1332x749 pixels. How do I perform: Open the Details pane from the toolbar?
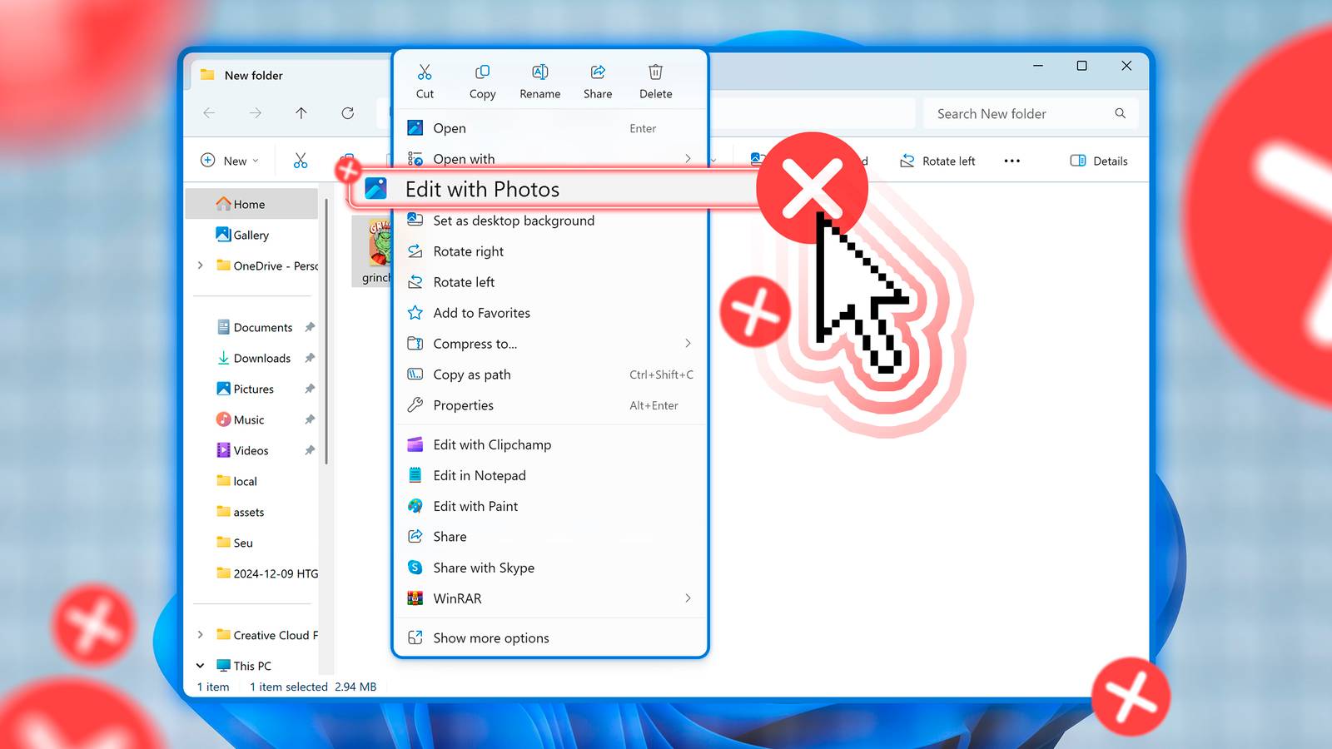point(1097,160)
